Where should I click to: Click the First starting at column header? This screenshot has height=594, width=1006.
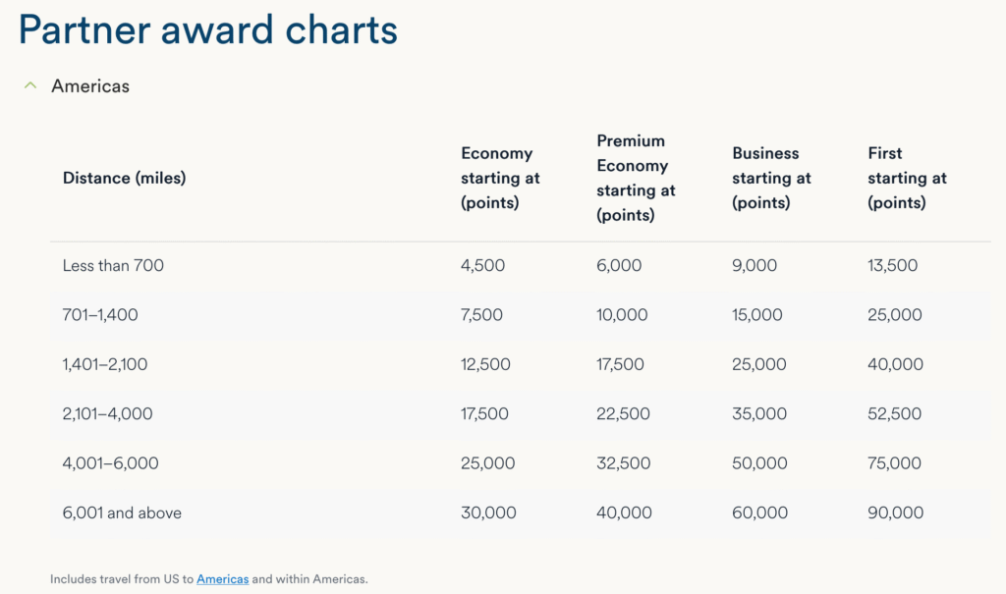(906, 178)
